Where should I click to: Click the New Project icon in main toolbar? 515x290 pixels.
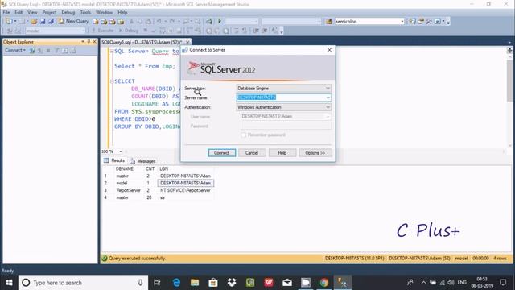[9, 22]
